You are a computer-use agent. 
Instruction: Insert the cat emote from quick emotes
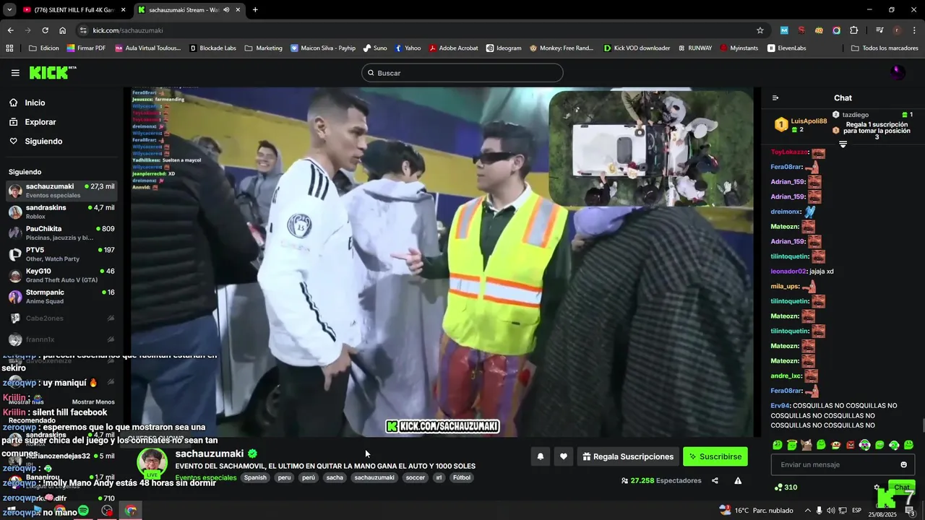tap(806, 445)
